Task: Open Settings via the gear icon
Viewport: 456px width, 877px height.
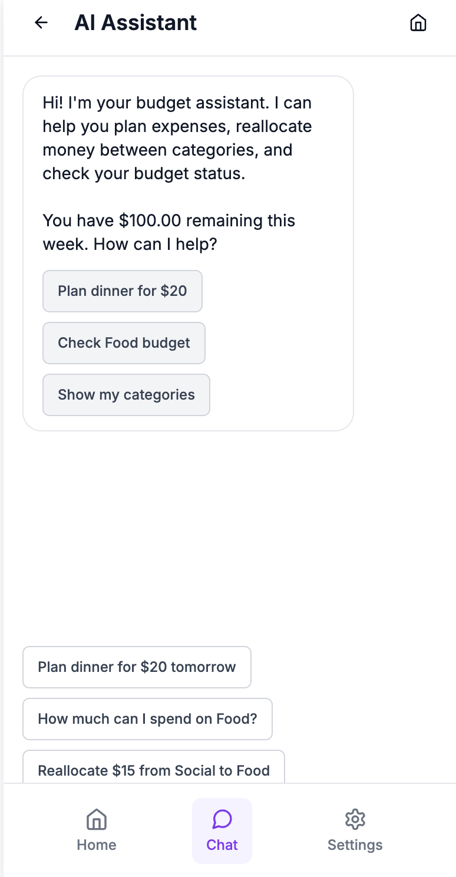Action: [x=355, y=819]
